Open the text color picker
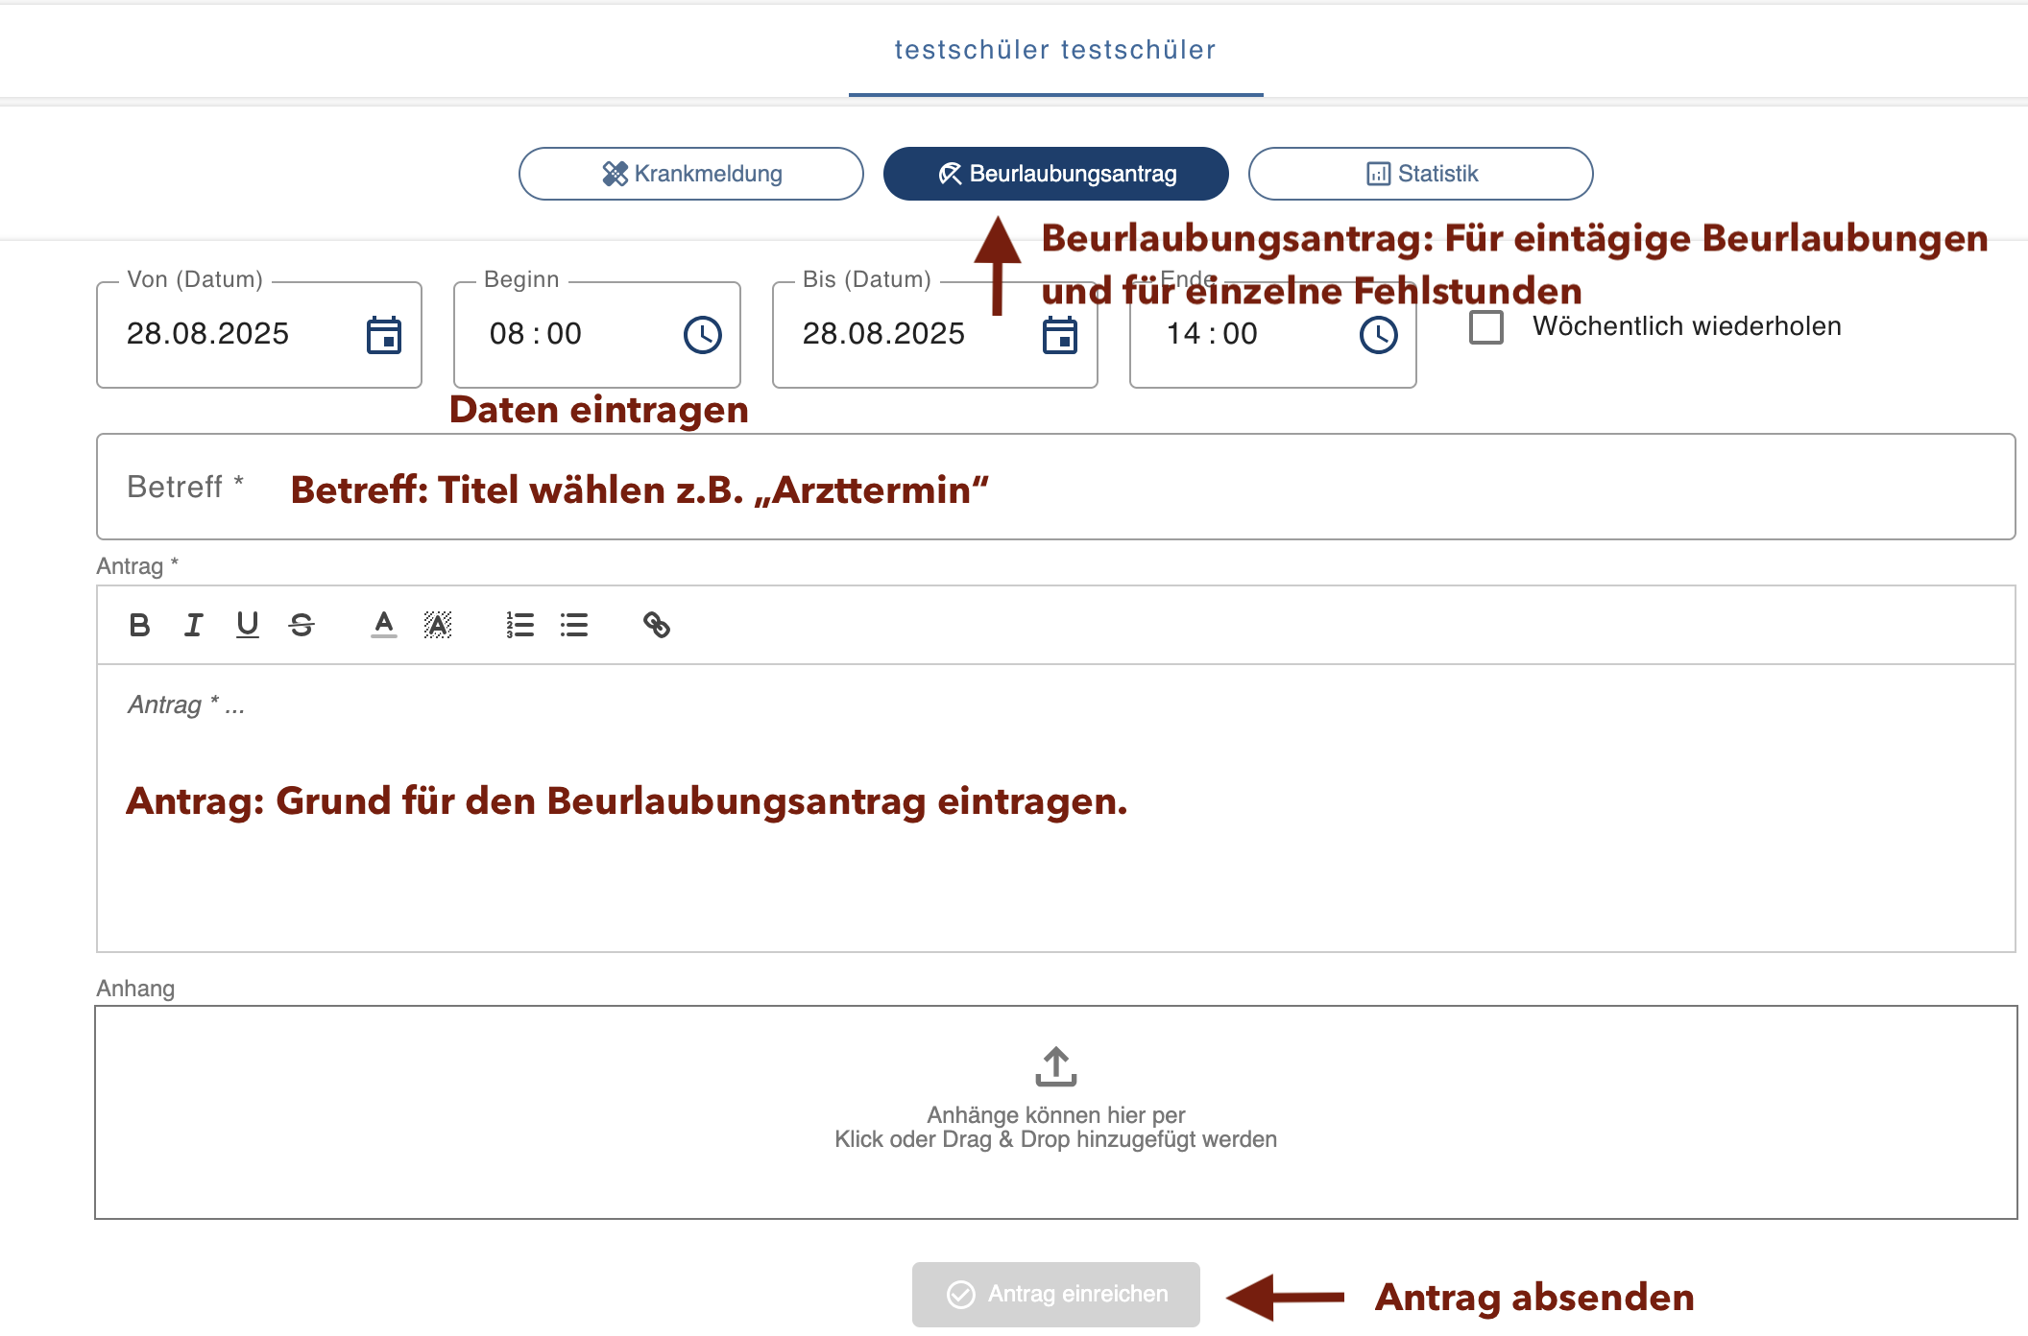Viewport: 2028px width, 1336px height. coord(384,625)
